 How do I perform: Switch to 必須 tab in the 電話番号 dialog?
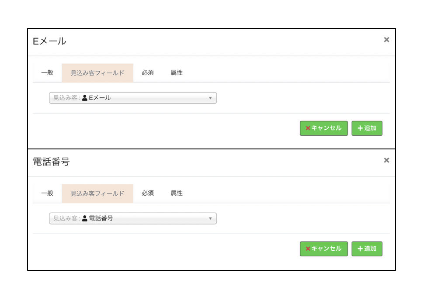point(148,193)
